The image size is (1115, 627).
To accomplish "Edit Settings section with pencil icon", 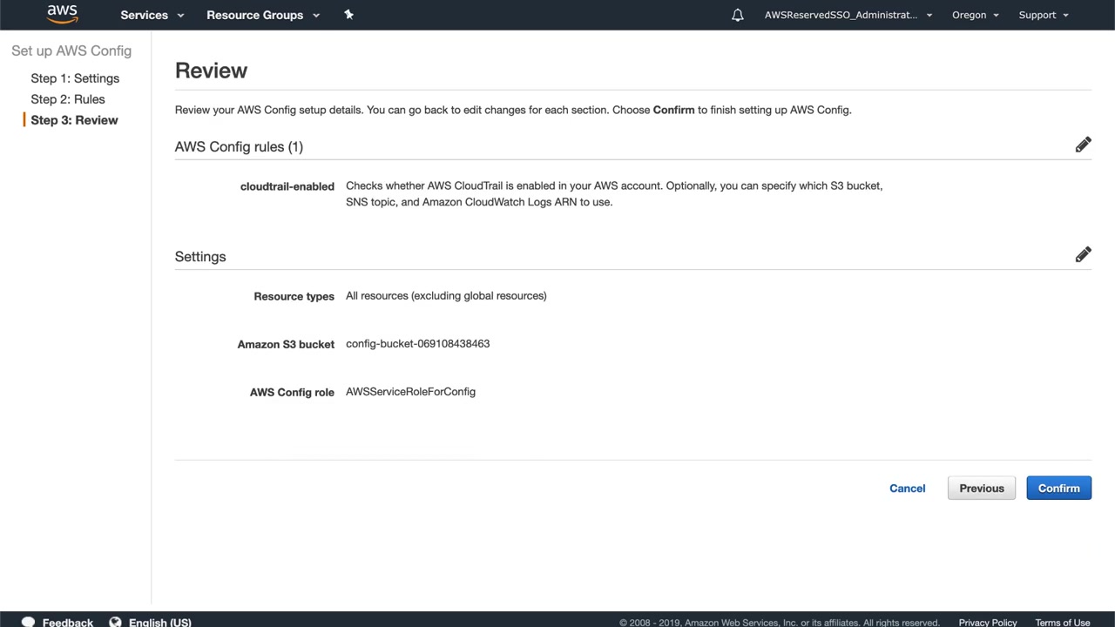I will coord(1083,254).
